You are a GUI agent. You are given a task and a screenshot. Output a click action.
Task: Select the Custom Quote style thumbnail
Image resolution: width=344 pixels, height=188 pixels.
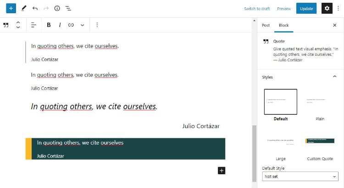320,142
